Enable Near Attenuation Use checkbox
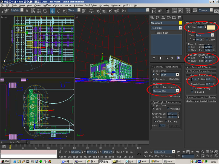219x164 pixels. [189, 47]
